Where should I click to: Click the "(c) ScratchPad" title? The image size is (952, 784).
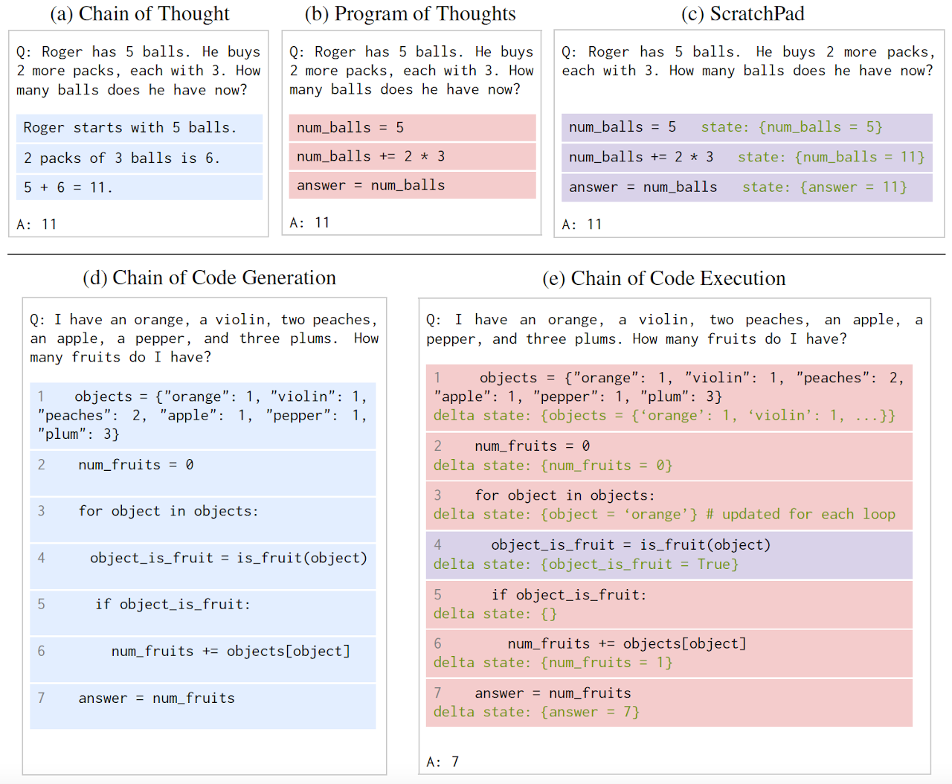(742, 14)
